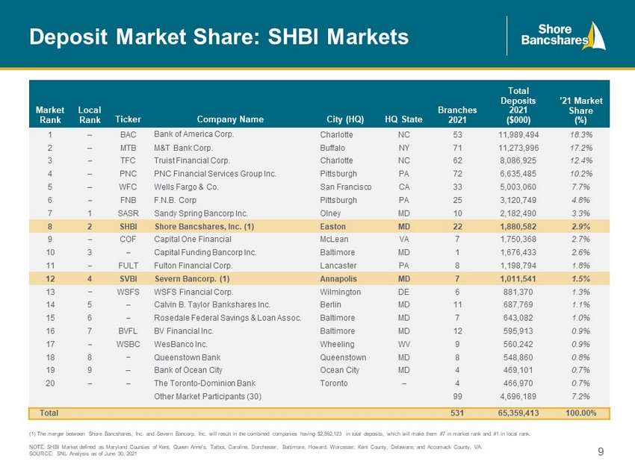Viewport: 635px width, 476px height.
Task: Click the 'Easton' city cell
Action: click(x=333, y=227)
